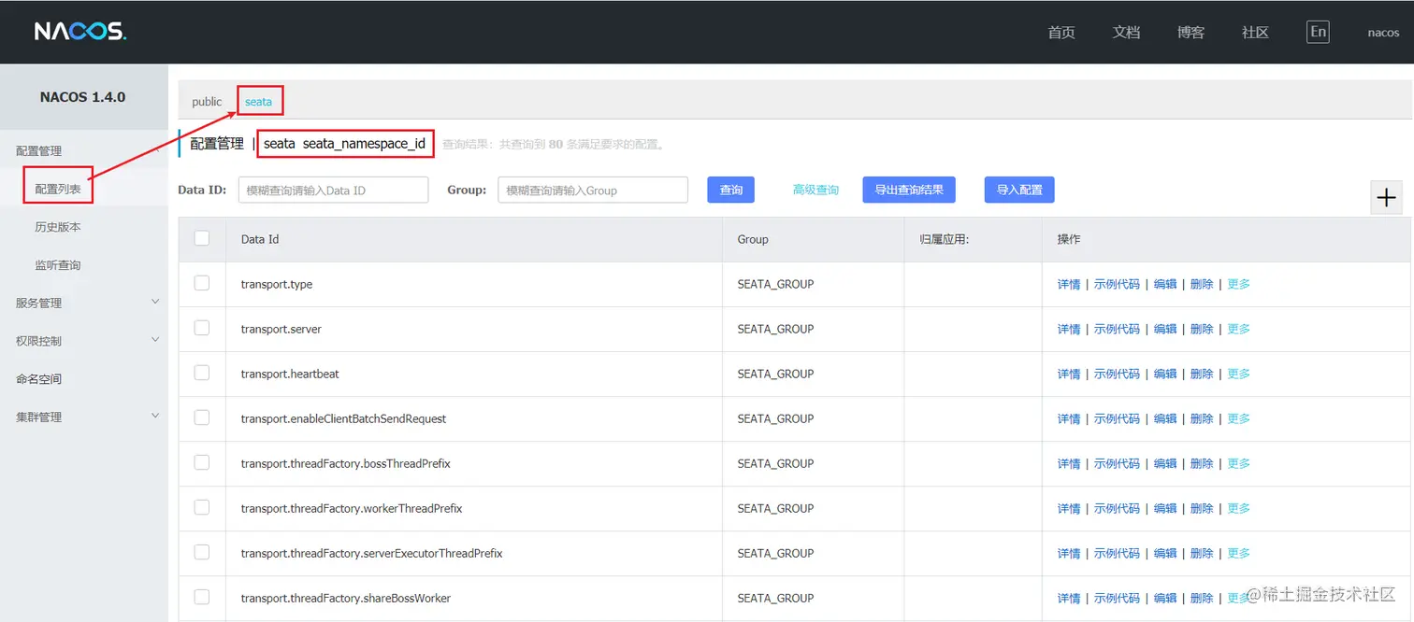This screenshot has height=622, width=1414.
Task: Check the transport.type row checkbox
Action: click(202, 283)
